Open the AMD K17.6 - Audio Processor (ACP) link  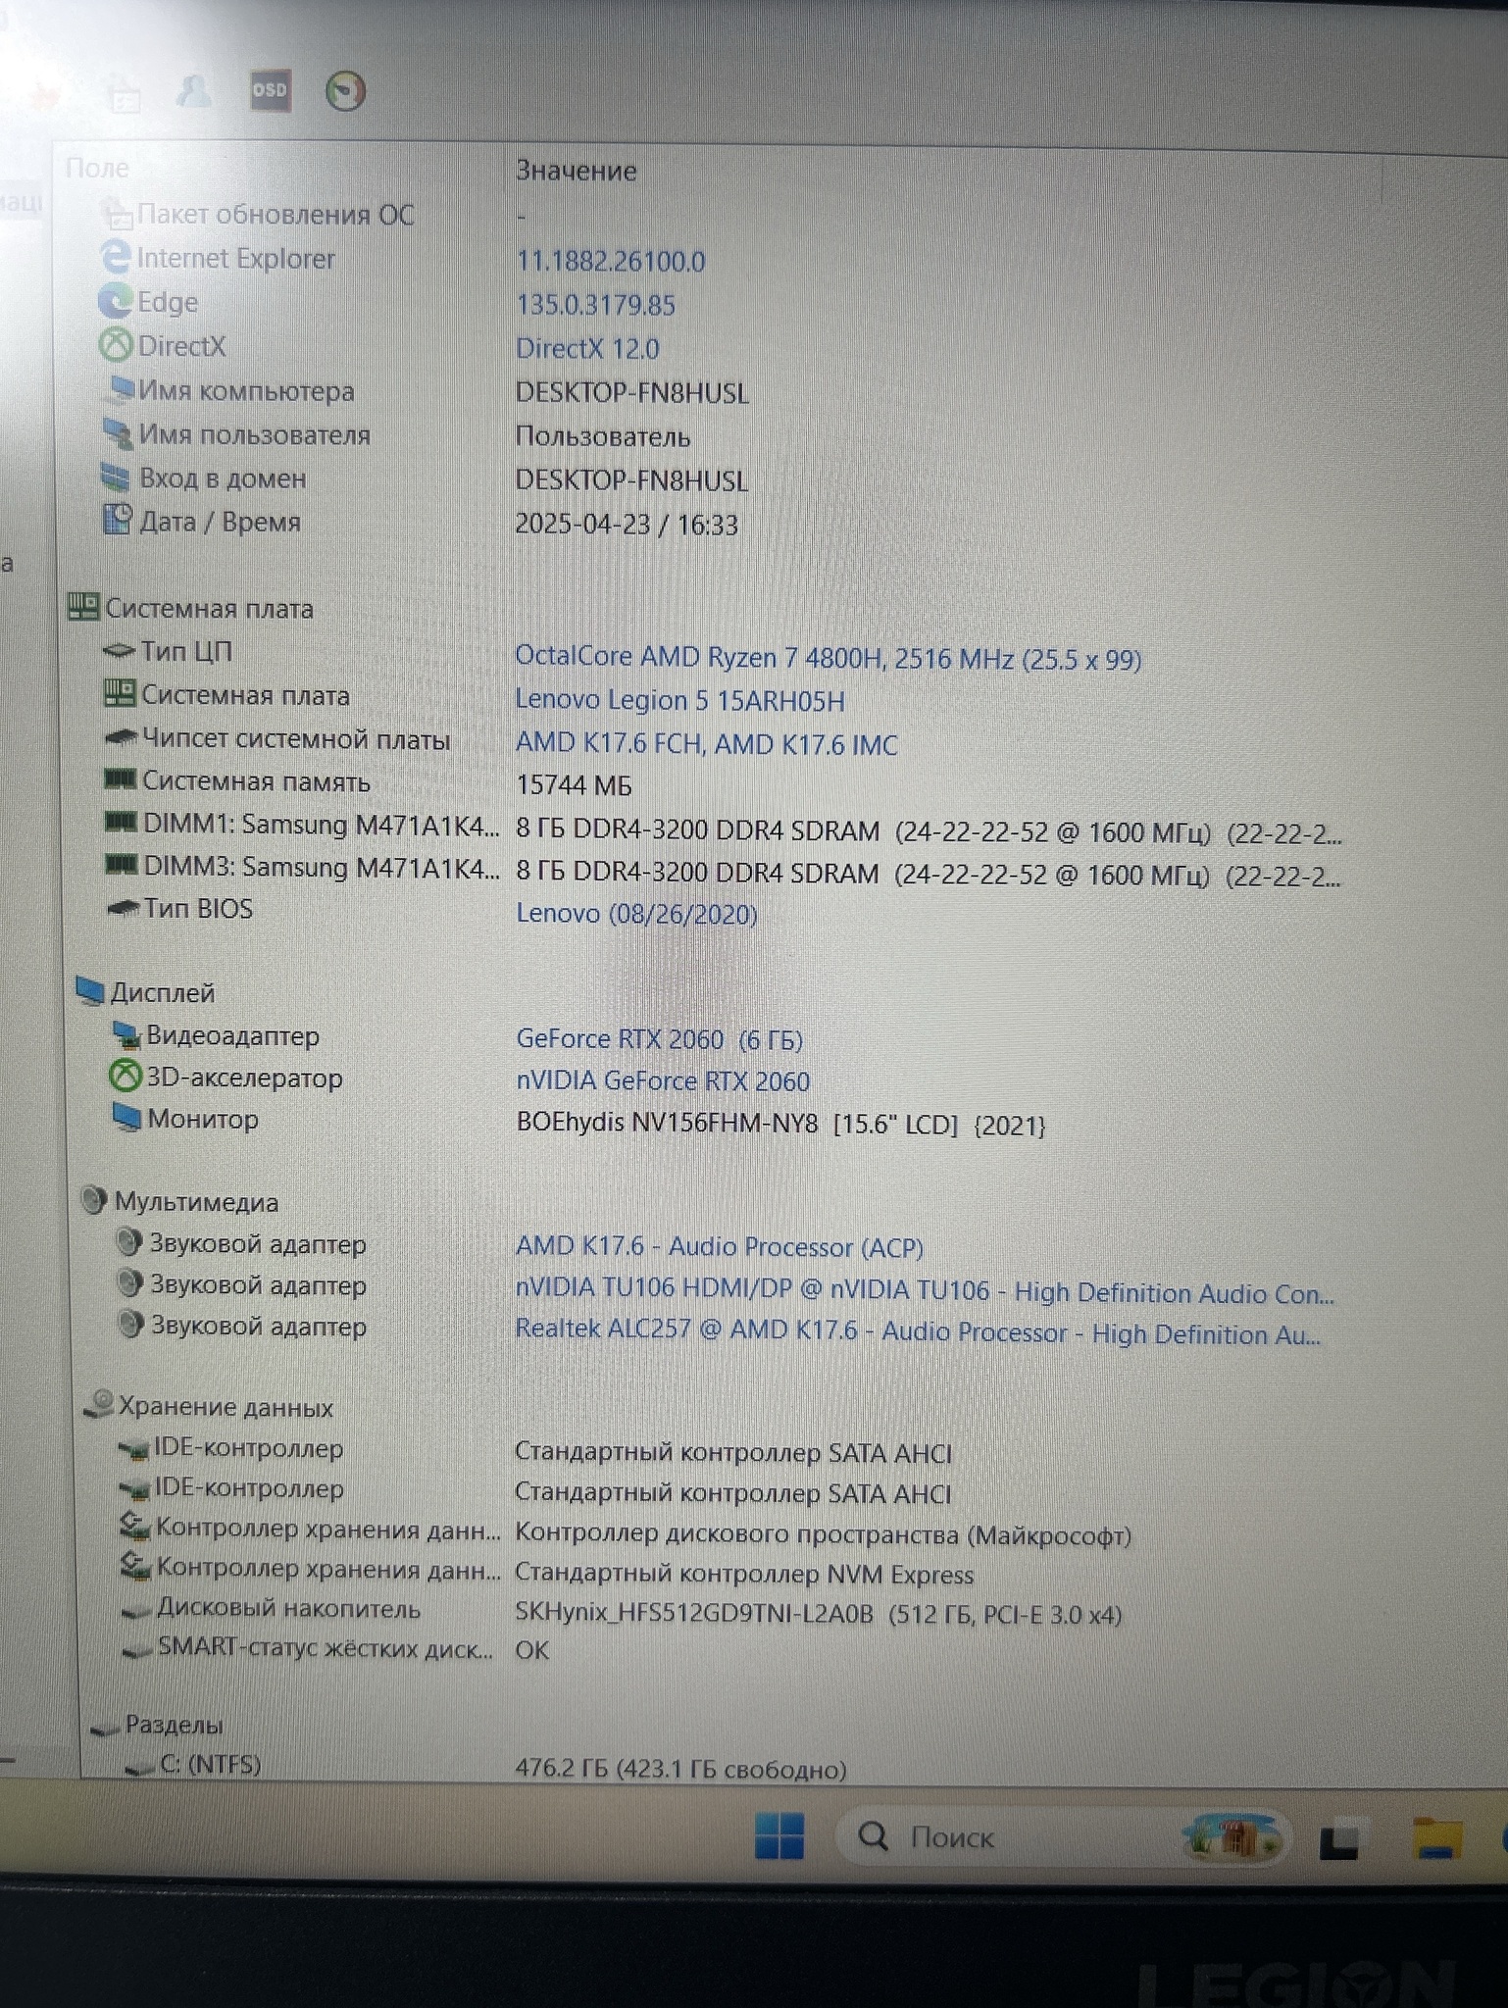pyautogui.click(x=720, y=1247)
